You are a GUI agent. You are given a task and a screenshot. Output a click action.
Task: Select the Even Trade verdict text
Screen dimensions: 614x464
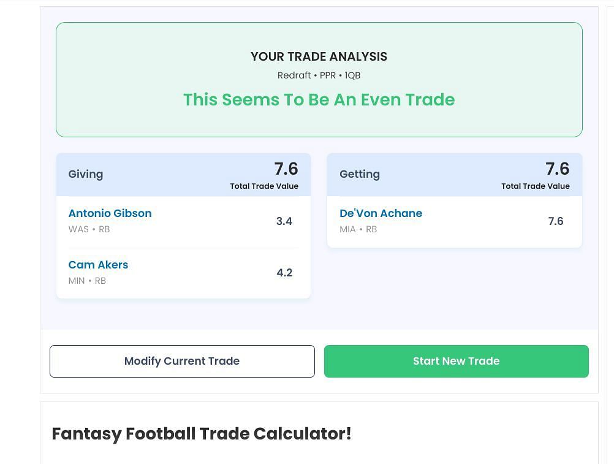(x=319, y=100)
